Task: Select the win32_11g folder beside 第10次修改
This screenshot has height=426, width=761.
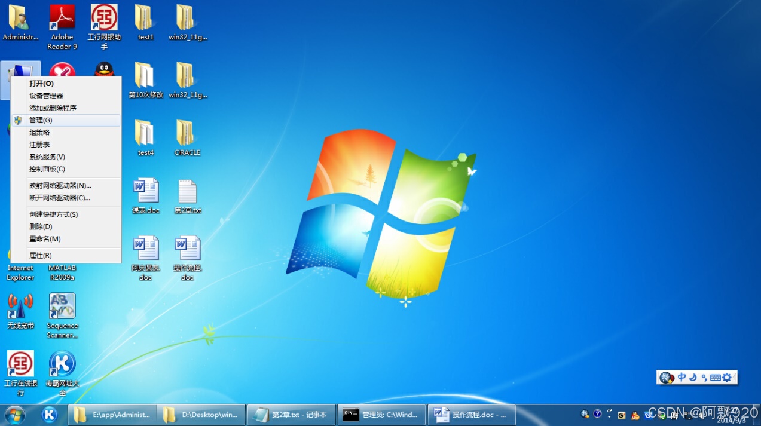Action: tap(187, 80)
